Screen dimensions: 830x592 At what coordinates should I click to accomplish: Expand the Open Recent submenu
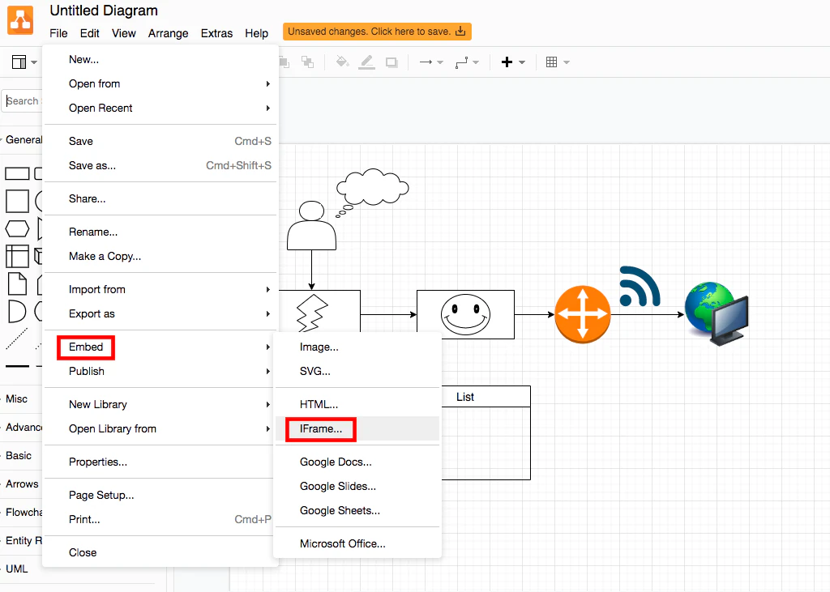coord(160,108)
